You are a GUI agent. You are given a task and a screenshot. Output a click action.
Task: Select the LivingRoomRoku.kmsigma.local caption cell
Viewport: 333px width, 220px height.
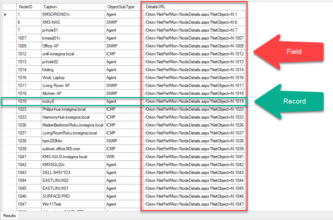(x=73, y=133)
